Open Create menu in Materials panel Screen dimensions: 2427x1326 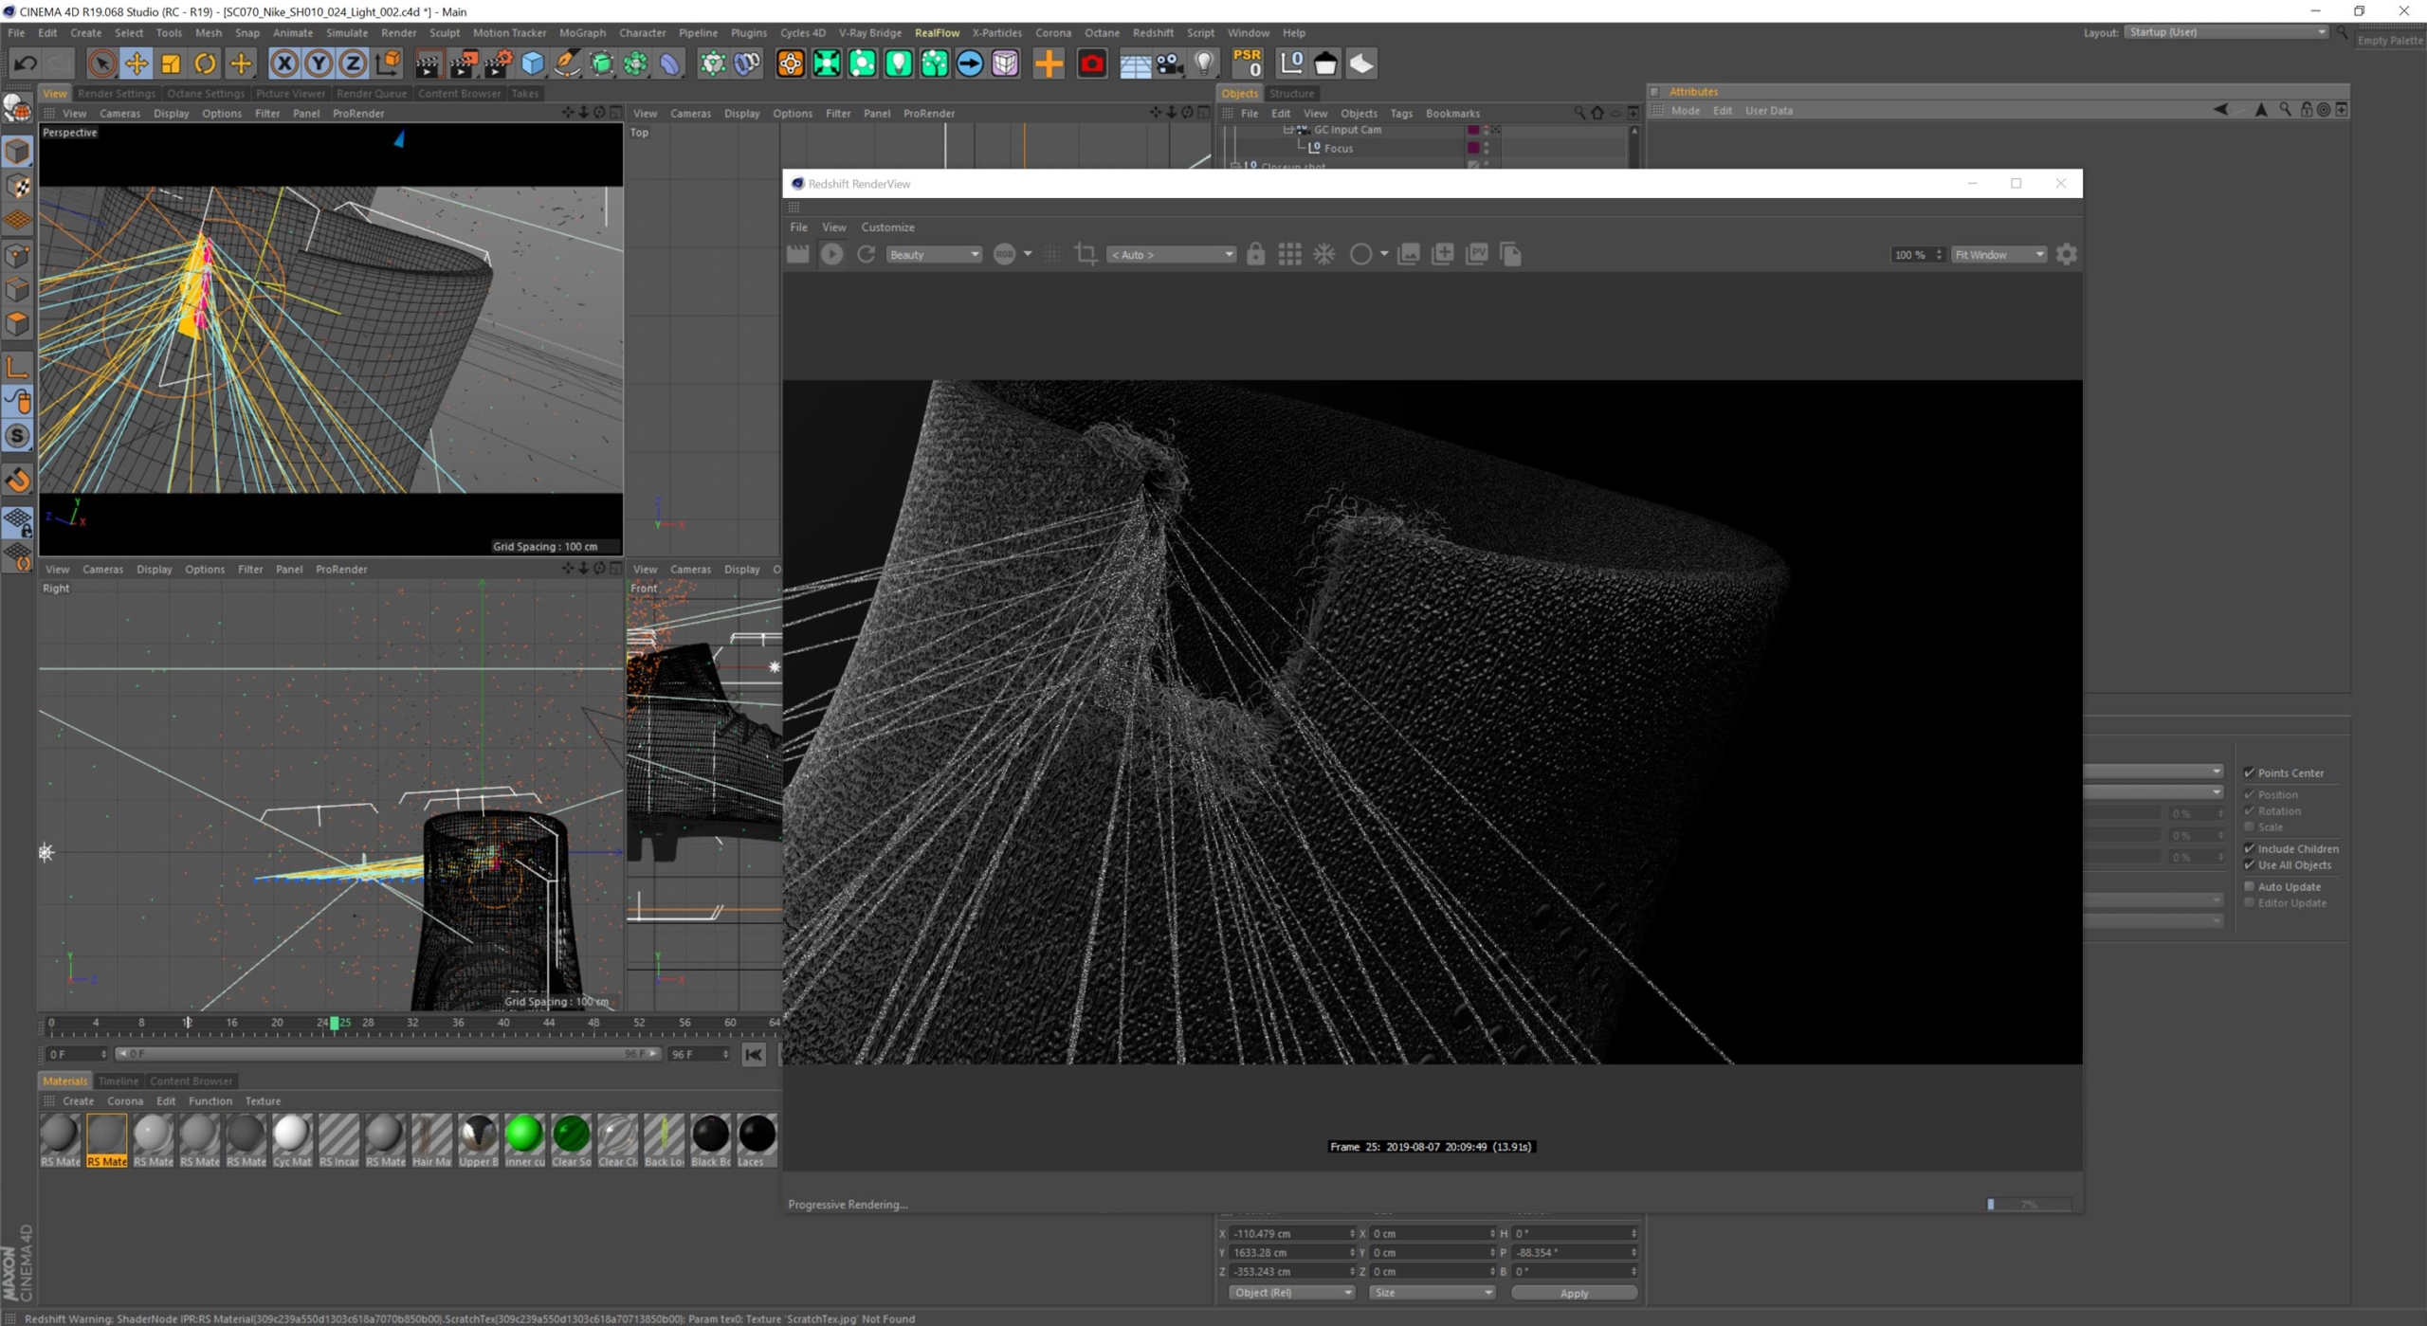(78, 1101)
